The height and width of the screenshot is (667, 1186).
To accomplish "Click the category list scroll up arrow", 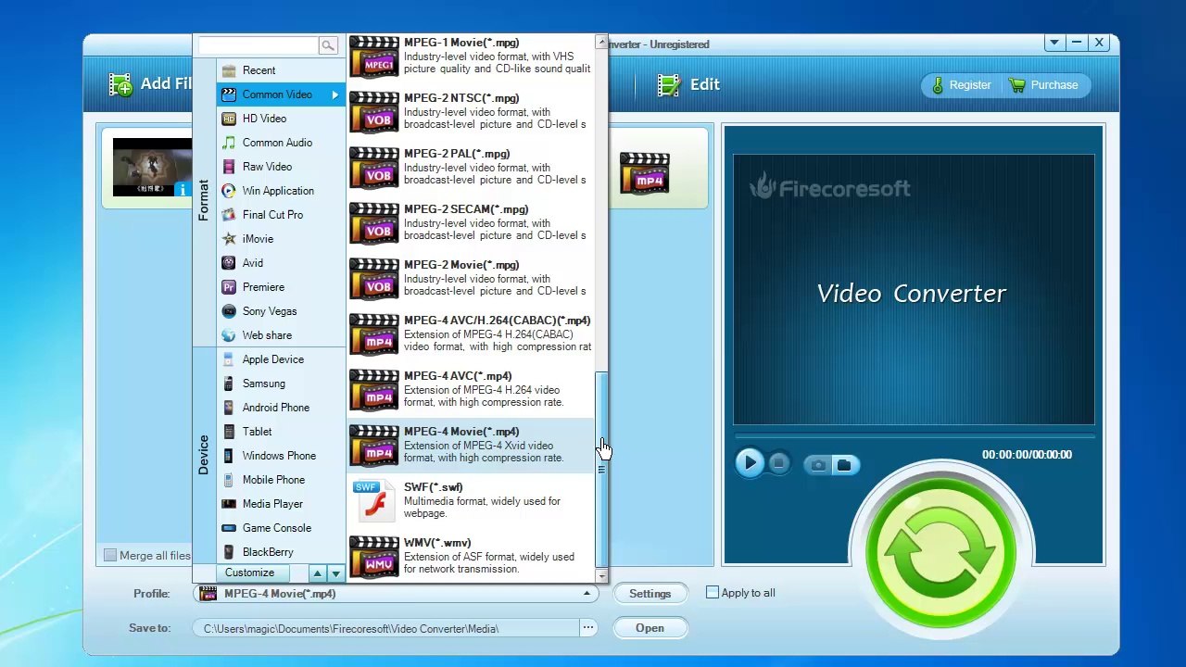I will [x=317, y=573].
